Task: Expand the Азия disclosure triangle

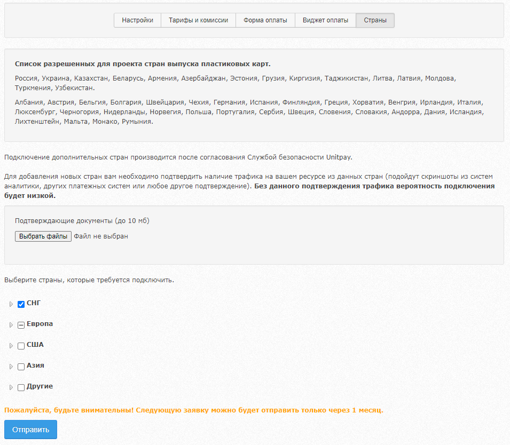Action: click(11, 367)
